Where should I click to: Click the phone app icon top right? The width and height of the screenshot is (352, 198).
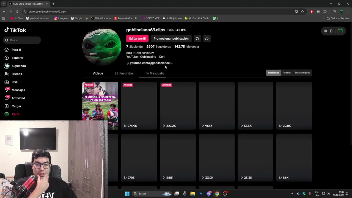point(331,31)
